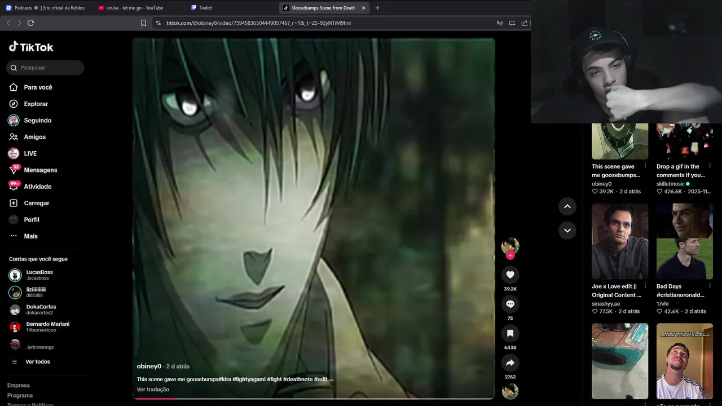Open comments with speech bubble icon
This screenshot has height=406, width=722.
510,304
